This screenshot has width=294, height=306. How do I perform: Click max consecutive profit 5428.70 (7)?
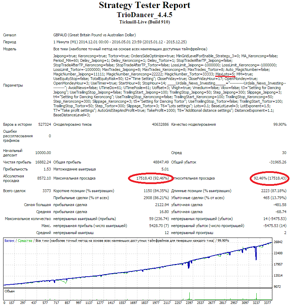(x=159, y=226)
